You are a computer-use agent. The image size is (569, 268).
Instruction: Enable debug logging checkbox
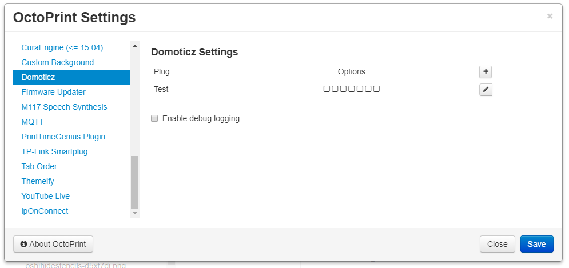(154, 119)
